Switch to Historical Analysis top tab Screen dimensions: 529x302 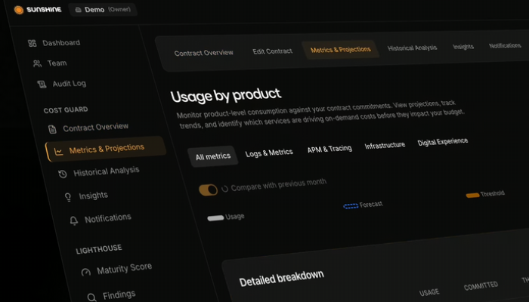pos(412,48)
